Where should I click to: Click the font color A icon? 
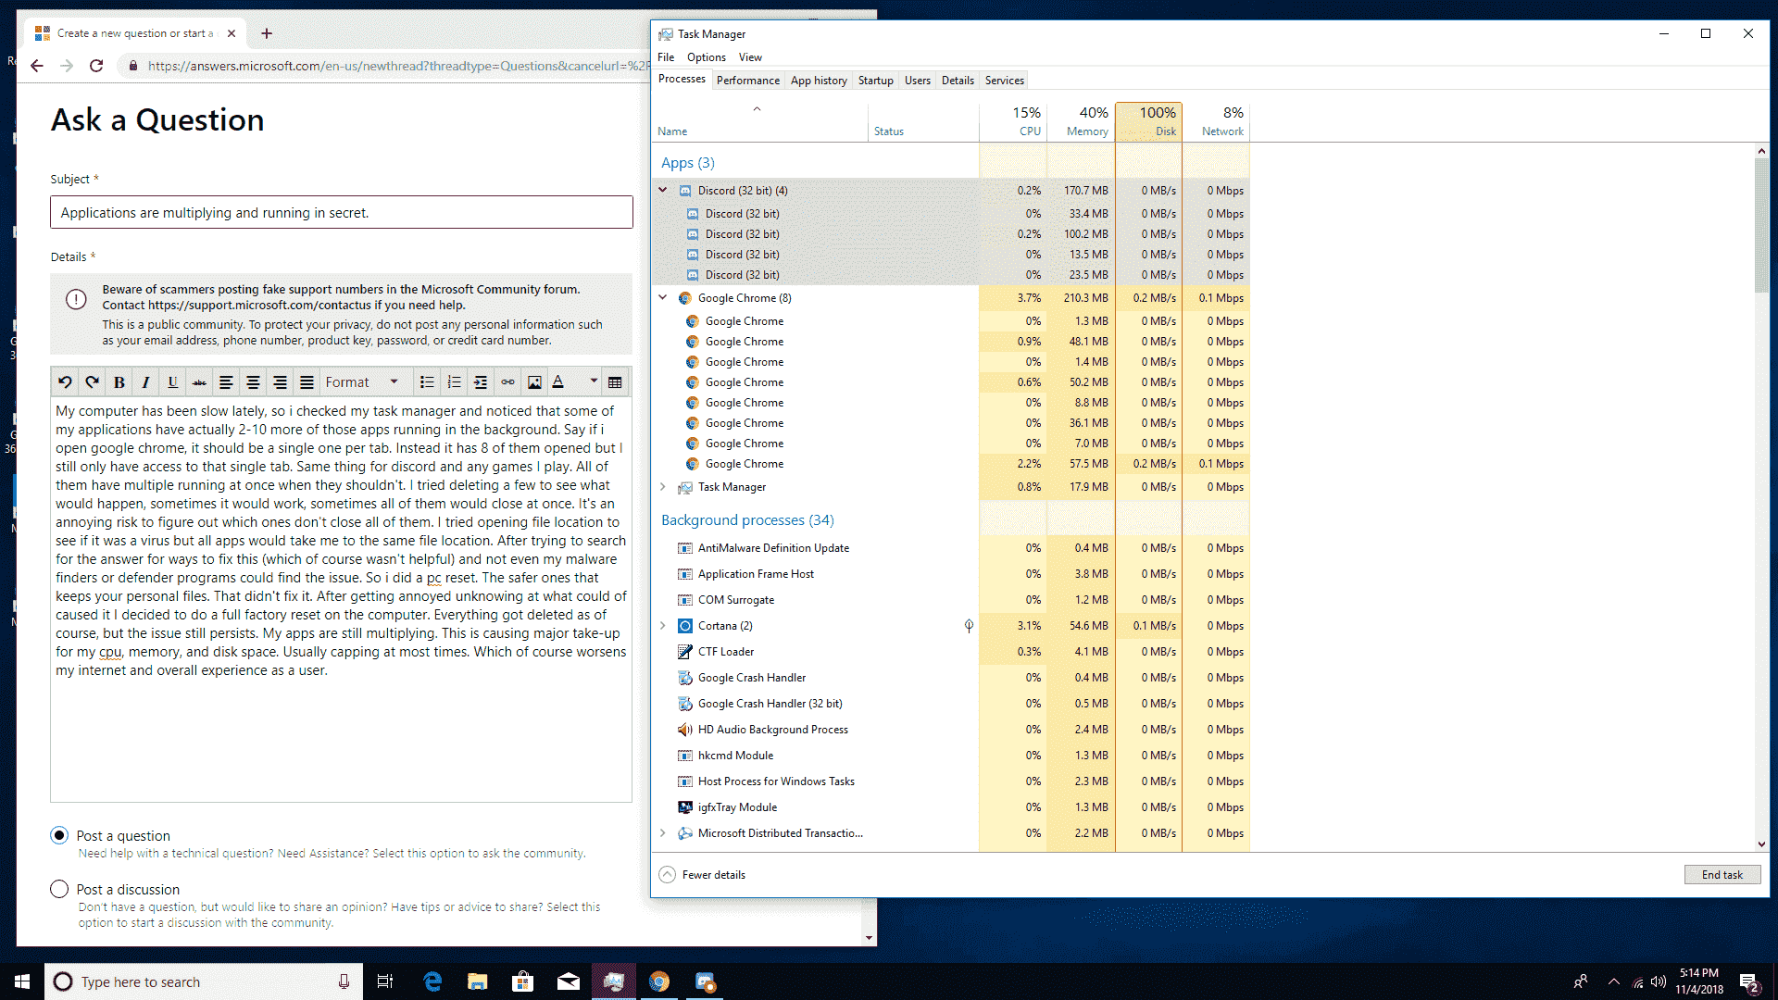point(558,382)
